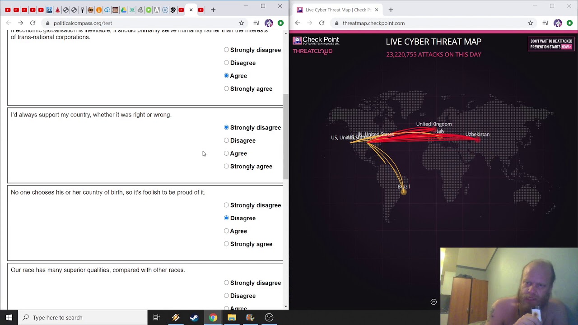Open Steam from the taskbar
The image size is (578, 325).
tap(194, 317)
